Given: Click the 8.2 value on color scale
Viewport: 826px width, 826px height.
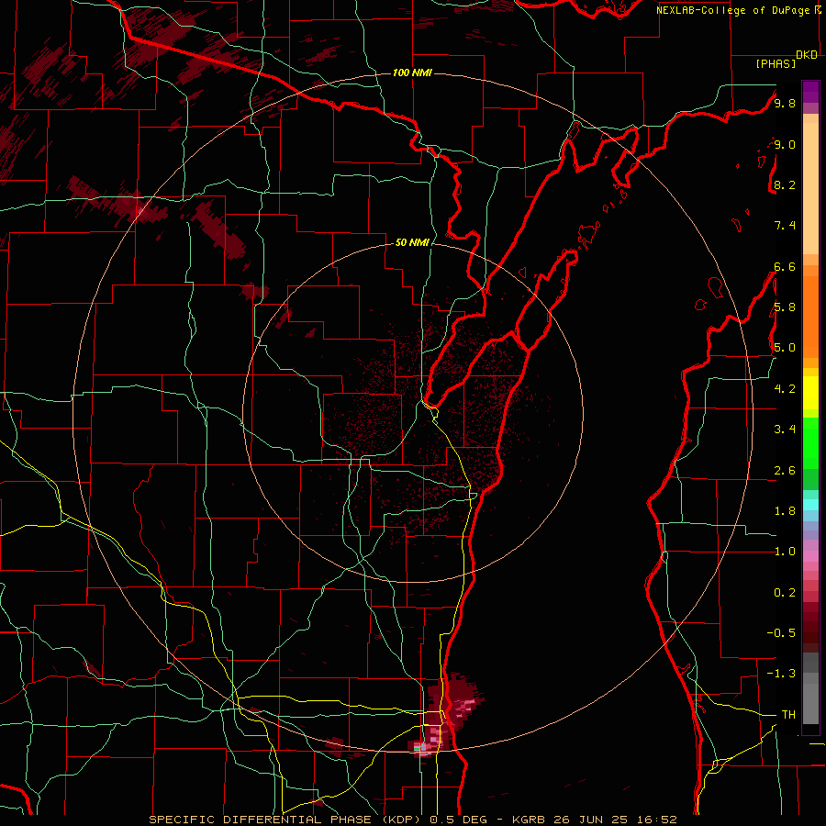Looking at the screenshot, I should coord(785,184).
